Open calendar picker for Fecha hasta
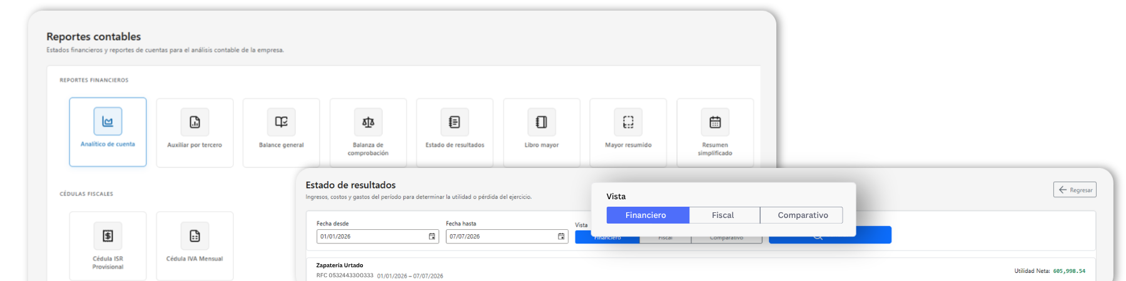 click(561, 237)
